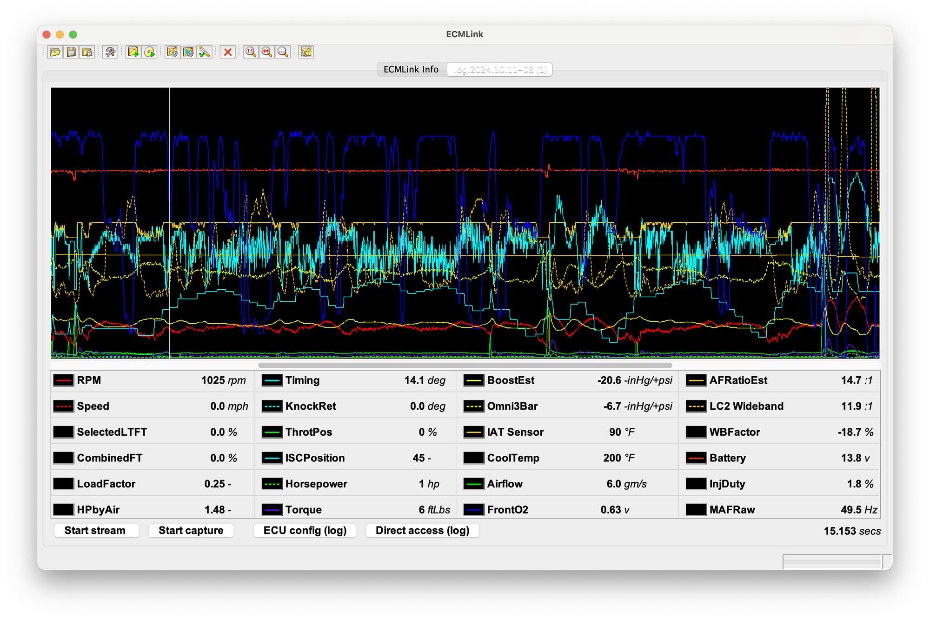Click the HPbyAir label
The image size is (930, 619).
98,510
